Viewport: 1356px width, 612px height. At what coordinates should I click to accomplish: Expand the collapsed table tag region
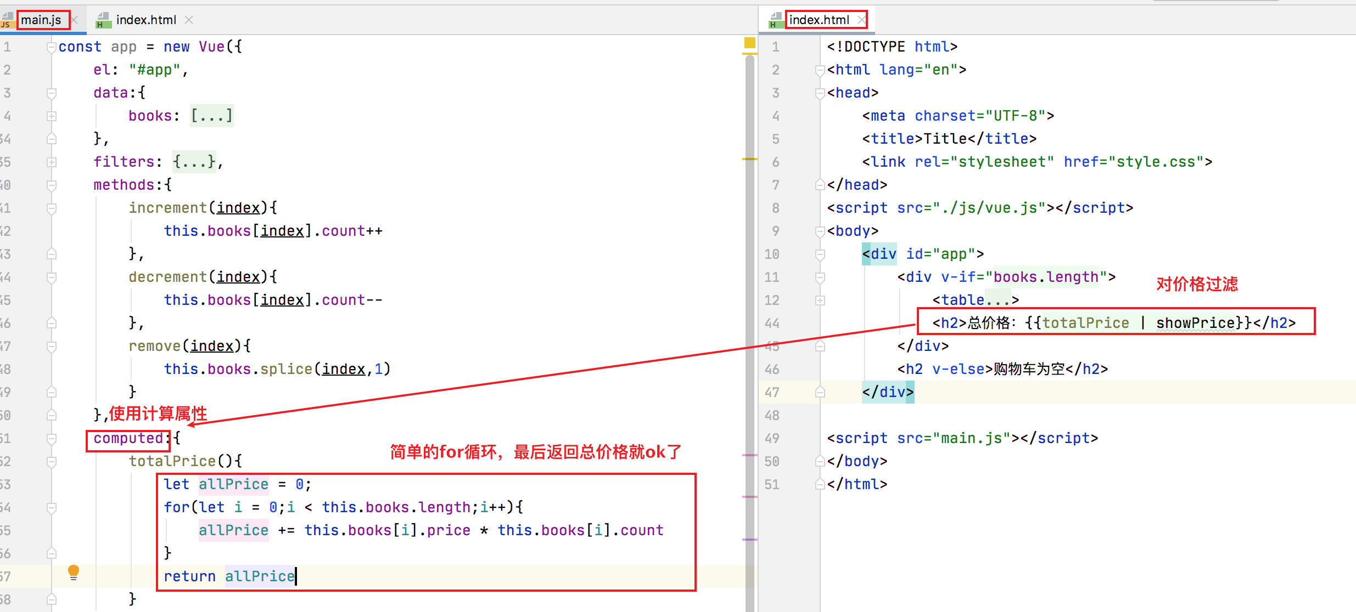[x=820, y=300]
